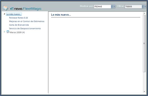148x96 pixels.
Task: Click the Marzo 2009 folder icon
Action: [x=8, y=32]
